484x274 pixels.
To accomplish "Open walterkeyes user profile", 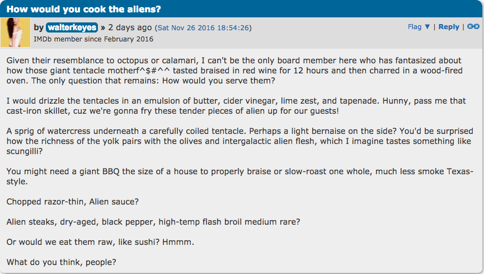I will tap(72, 27).
